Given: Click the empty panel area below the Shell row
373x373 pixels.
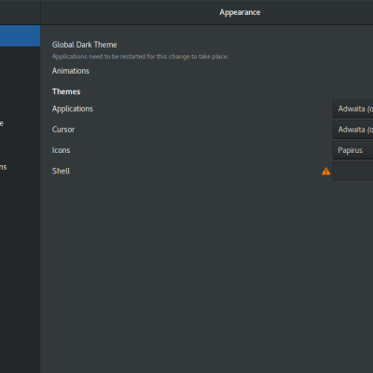Looking at the screenshot, I should coord(207,277).
